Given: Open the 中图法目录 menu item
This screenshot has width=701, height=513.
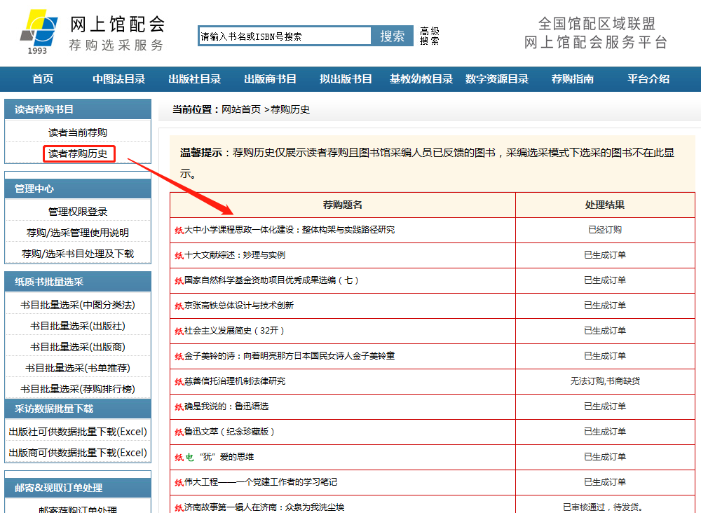Looking at the screenshot, I should (x=118, y=79).
